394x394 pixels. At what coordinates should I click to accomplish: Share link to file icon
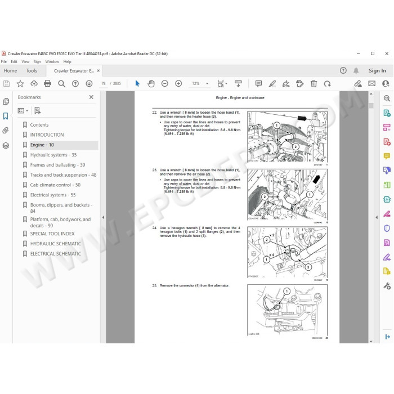coord(358,84)
